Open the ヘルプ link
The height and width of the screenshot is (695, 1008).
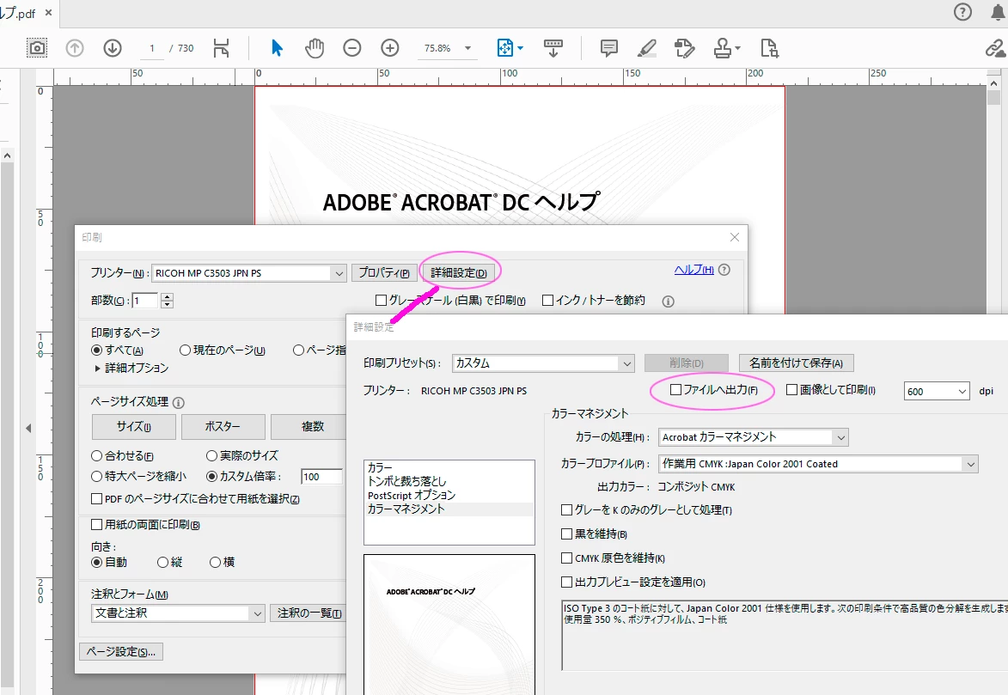[693, 270]
